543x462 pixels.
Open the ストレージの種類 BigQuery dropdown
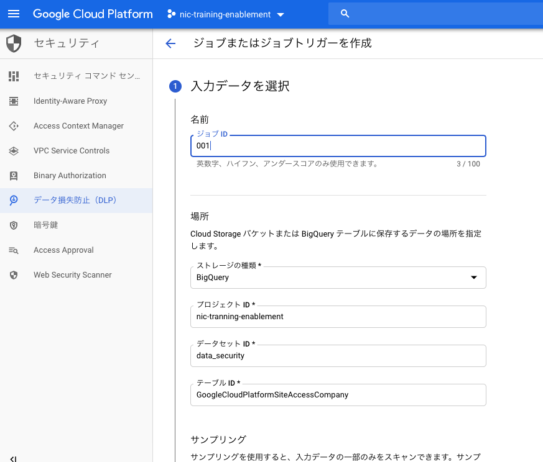coord(338,278)
